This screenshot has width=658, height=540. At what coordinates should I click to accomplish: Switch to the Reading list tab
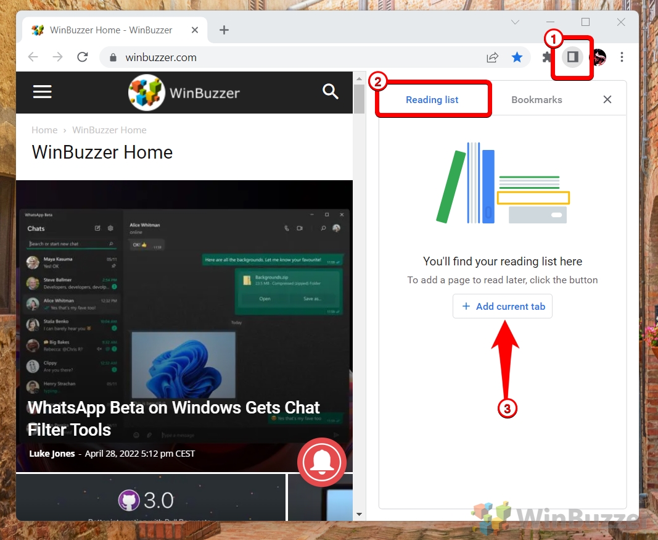(x=432, y=99)
